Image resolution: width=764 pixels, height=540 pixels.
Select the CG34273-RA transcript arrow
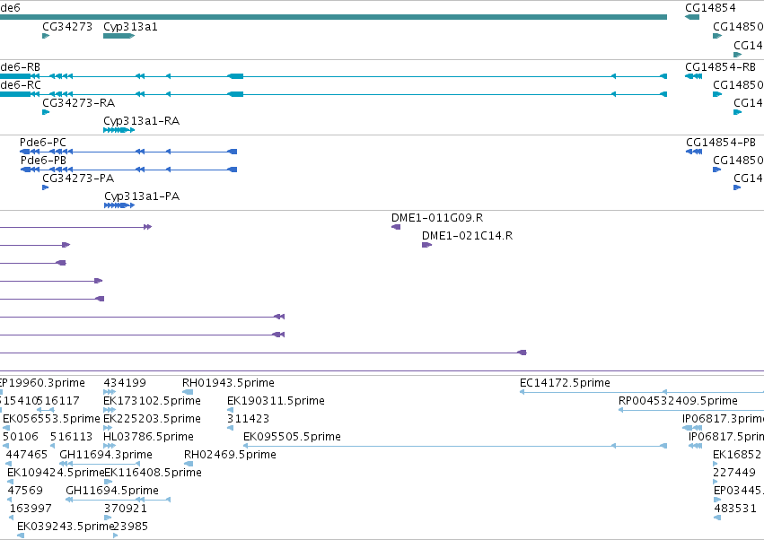pos(46,112)
